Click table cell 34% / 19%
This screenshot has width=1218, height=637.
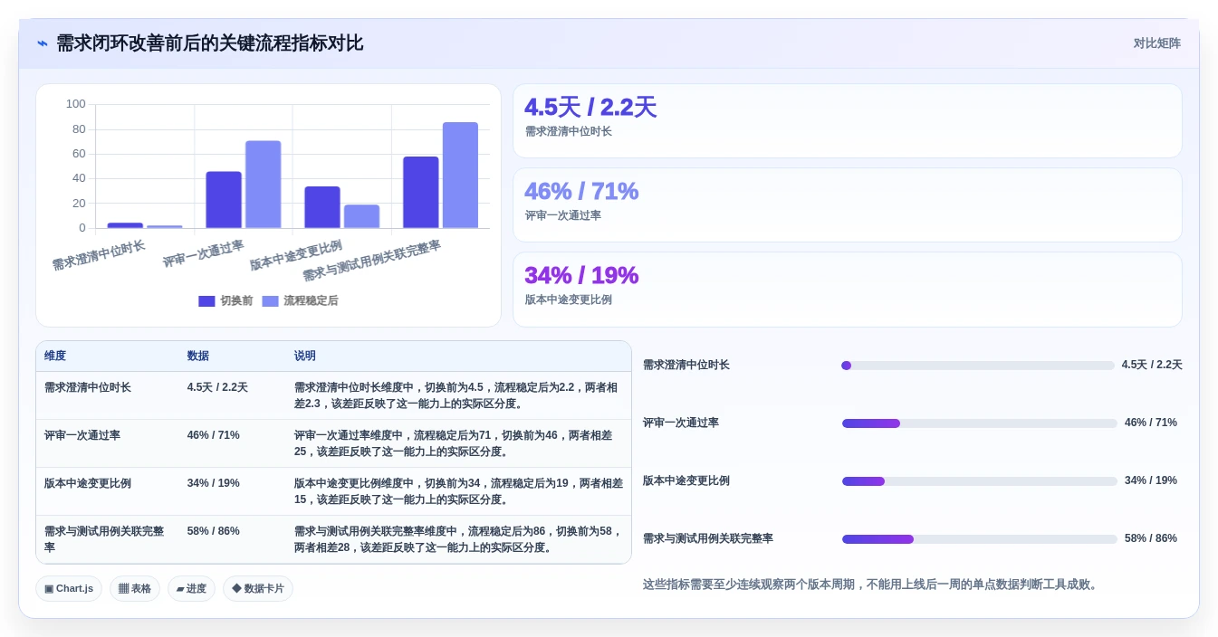coord(214,483)
